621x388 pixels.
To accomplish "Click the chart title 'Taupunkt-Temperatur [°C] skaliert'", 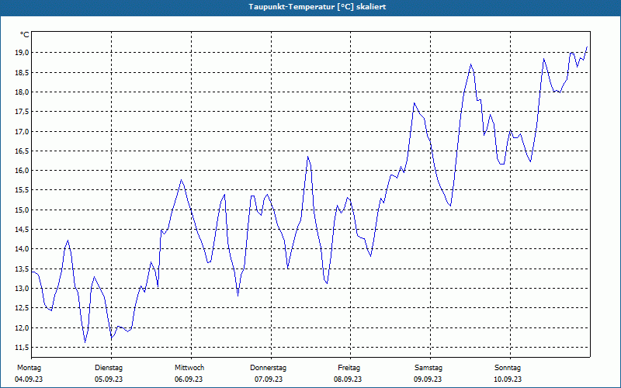I will tap(317, 7).
